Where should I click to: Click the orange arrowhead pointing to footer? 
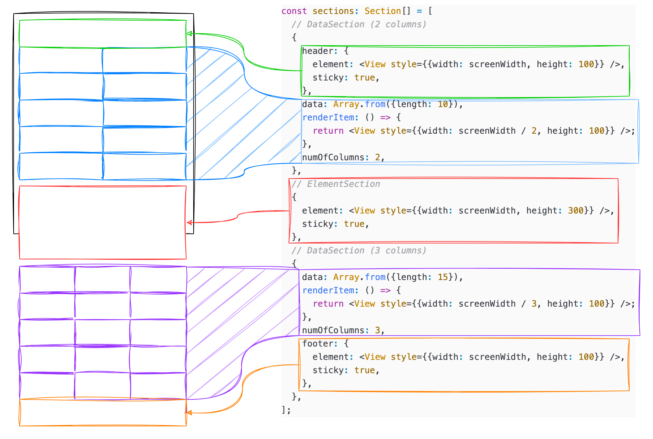click(189, 413)
